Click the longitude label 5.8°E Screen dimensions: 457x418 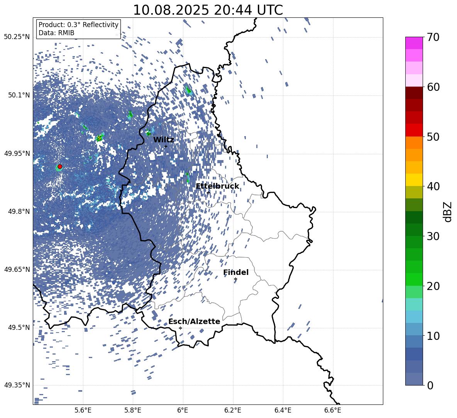tap(133, 410)
